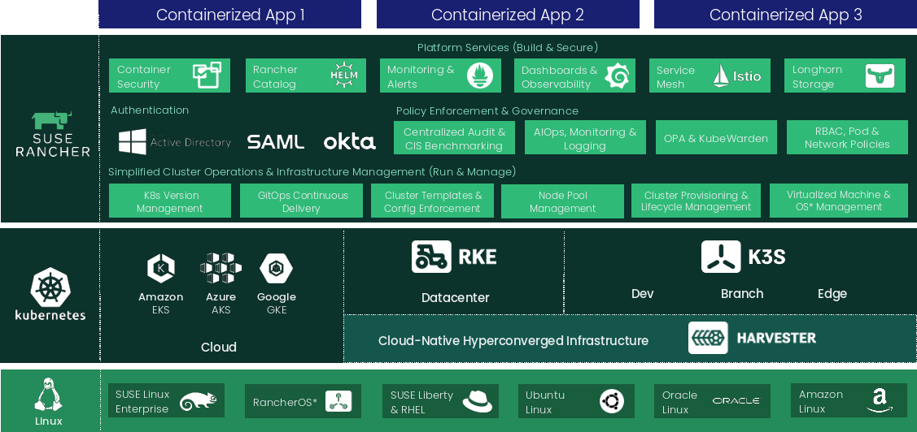Viewport: 917px width, 432px height.
Task: Click the RKE tractor logo
Action: [432, 257]
